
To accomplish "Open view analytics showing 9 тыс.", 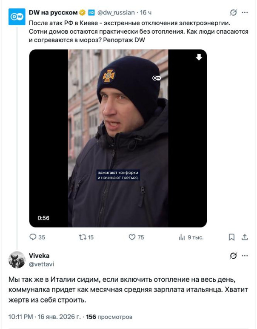I will [182, 237].
